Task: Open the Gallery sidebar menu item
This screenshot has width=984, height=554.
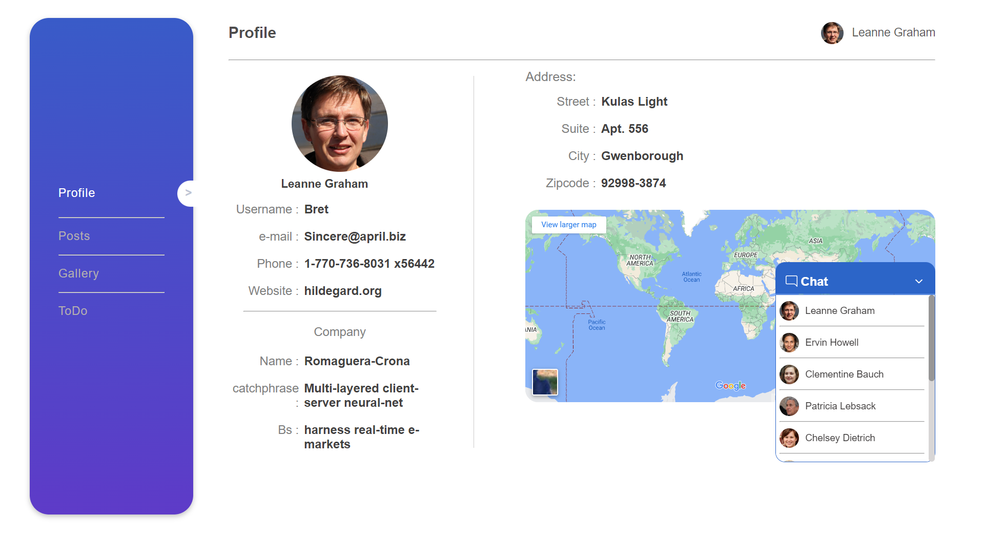Action: [x=78, y=273]
